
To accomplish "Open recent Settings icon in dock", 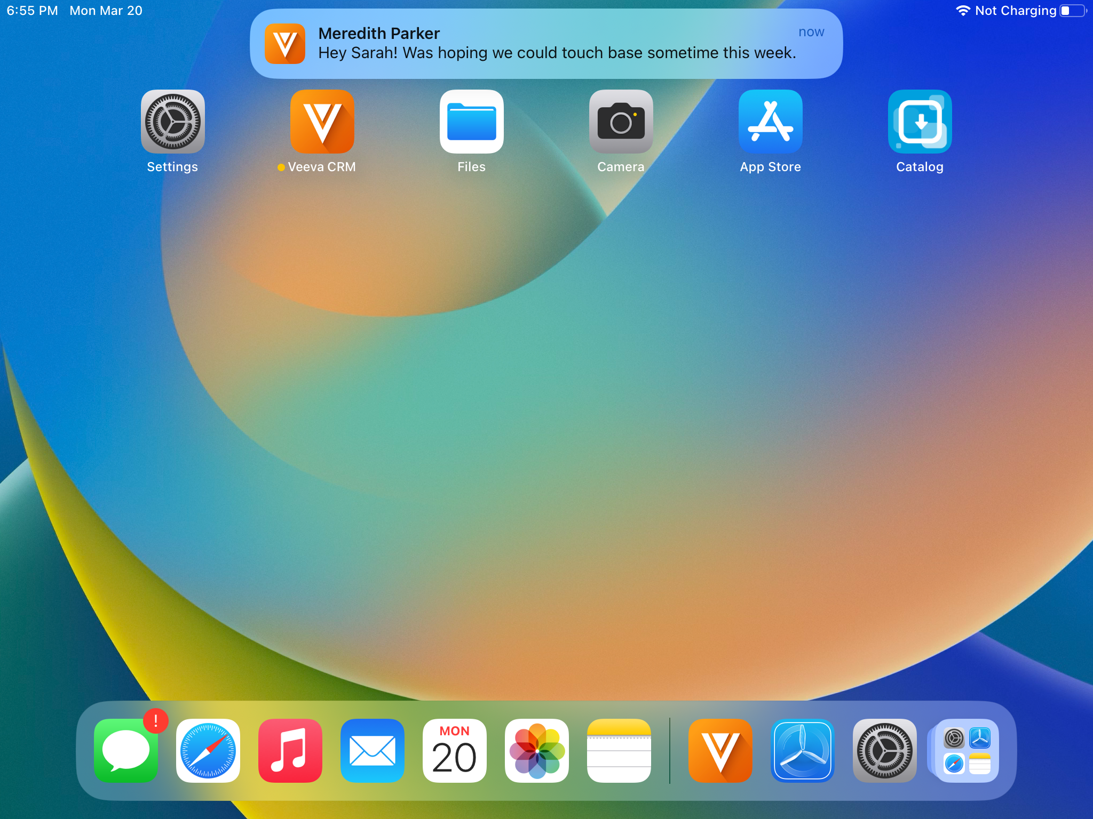I will click(885, 751).
